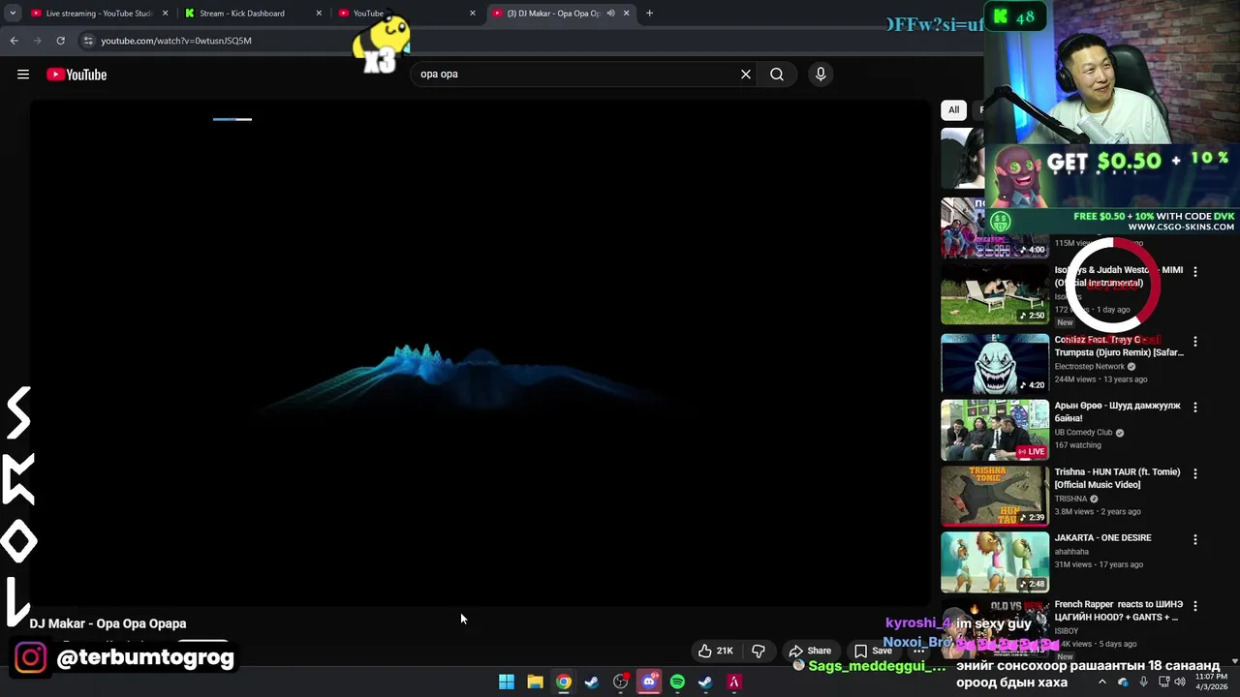Click the microphone icon in system tray
Image resolution: width=1240 pixels, height=697 pixels.
(x=1143, y=682)
